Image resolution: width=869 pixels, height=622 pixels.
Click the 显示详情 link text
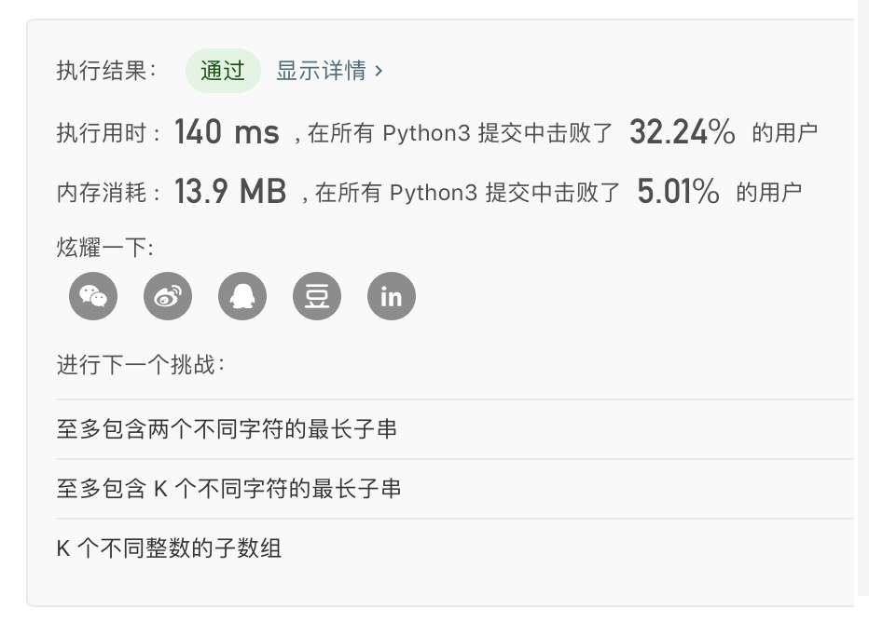click(321, 71)
